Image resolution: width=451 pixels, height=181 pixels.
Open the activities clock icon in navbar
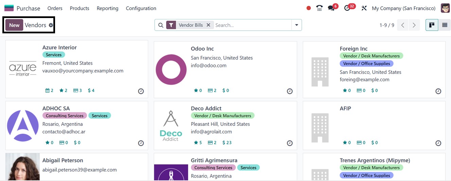(347, 8)
